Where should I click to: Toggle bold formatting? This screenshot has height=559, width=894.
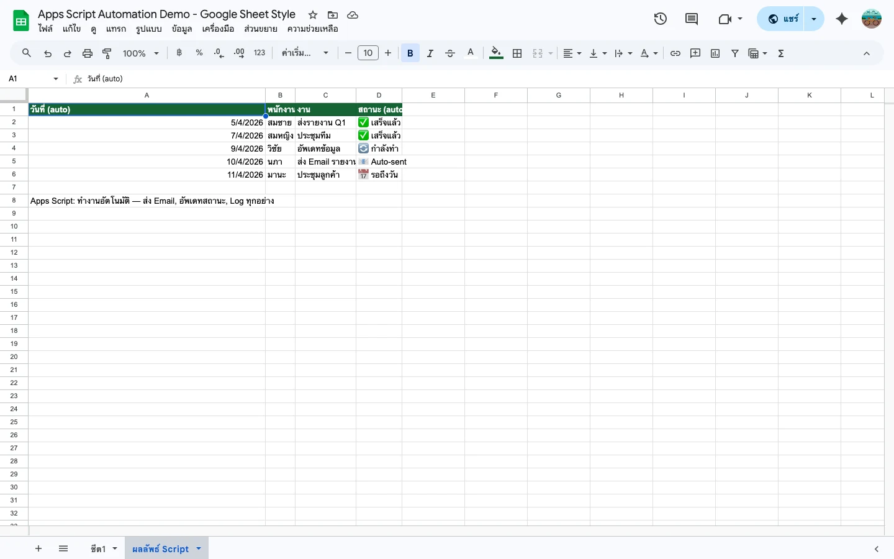(x=410, y=53)
